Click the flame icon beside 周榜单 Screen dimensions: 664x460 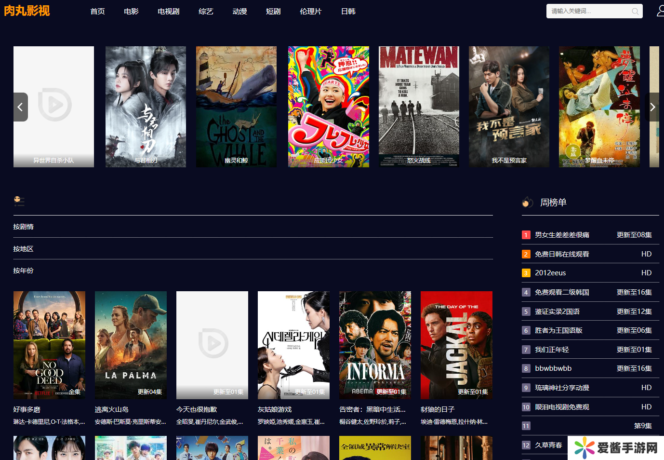pos(528,203)
